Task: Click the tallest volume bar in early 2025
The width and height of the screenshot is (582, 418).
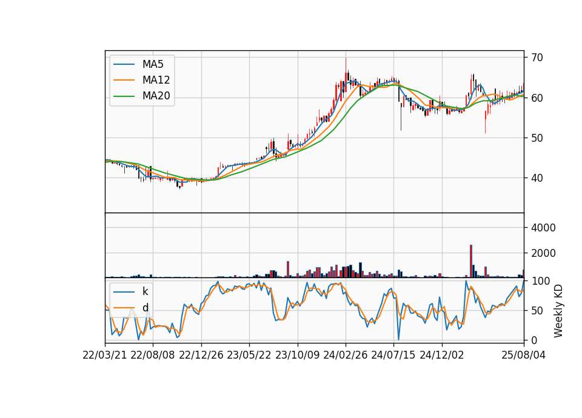Action: pos(470,261)
